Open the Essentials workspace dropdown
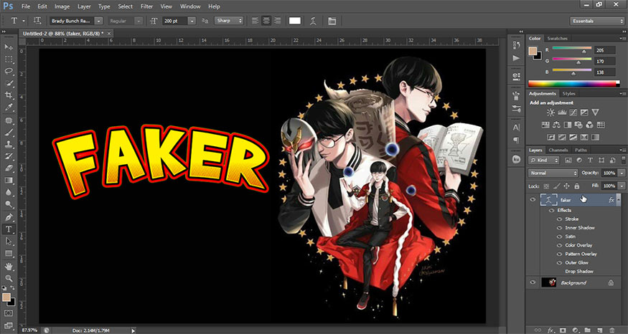The width and height of the screenshot is (628, 334). point(596,21)
